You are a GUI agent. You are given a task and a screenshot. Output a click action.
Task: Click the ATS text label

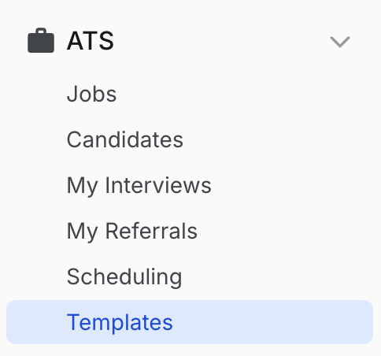tap(91, 41)
